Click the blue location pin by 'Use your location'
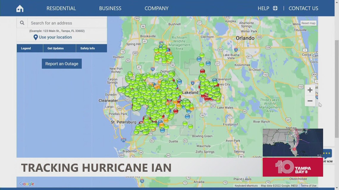The height and width of the screenshot is (190, 339). [35, 37]
